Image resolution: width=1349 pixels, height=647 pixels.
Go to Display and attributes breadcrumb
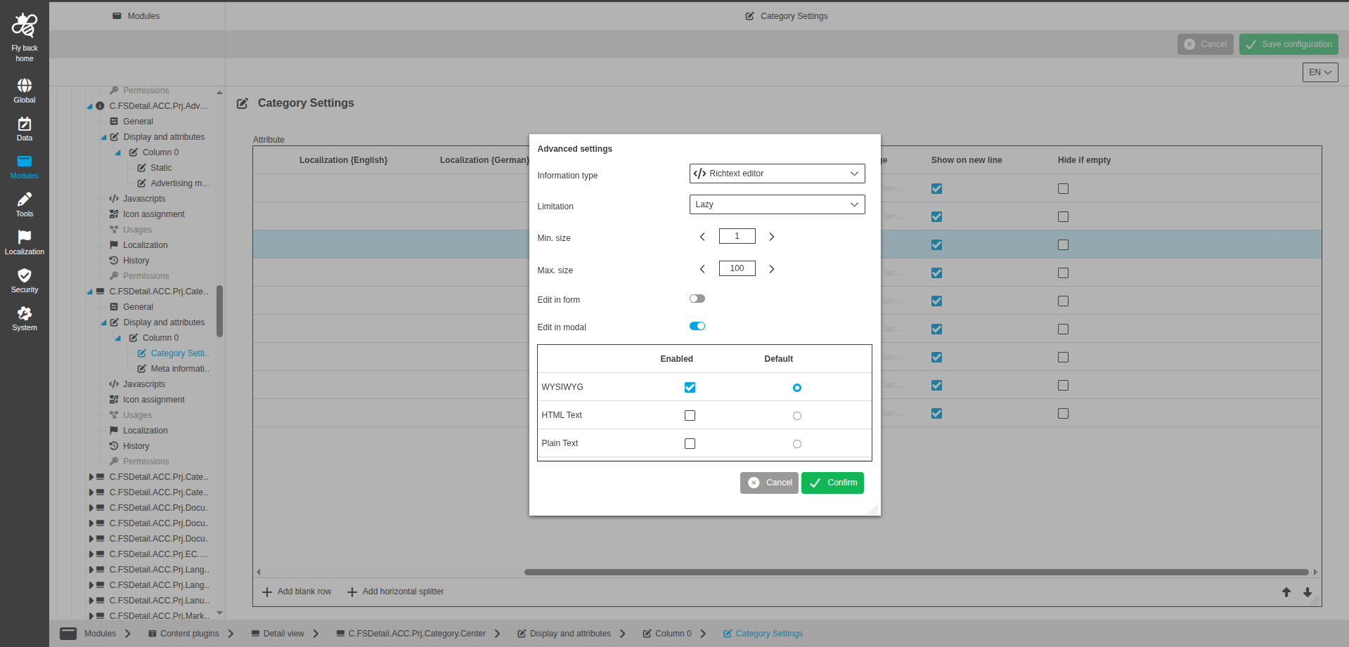[564, 634]
